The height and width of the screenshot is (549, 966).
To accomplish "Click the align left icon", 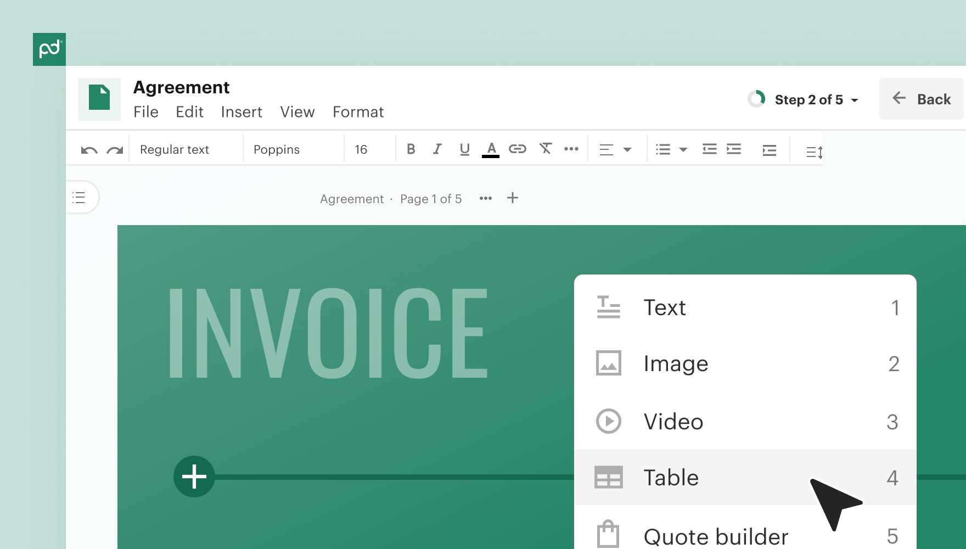I will tap(606, 150).
